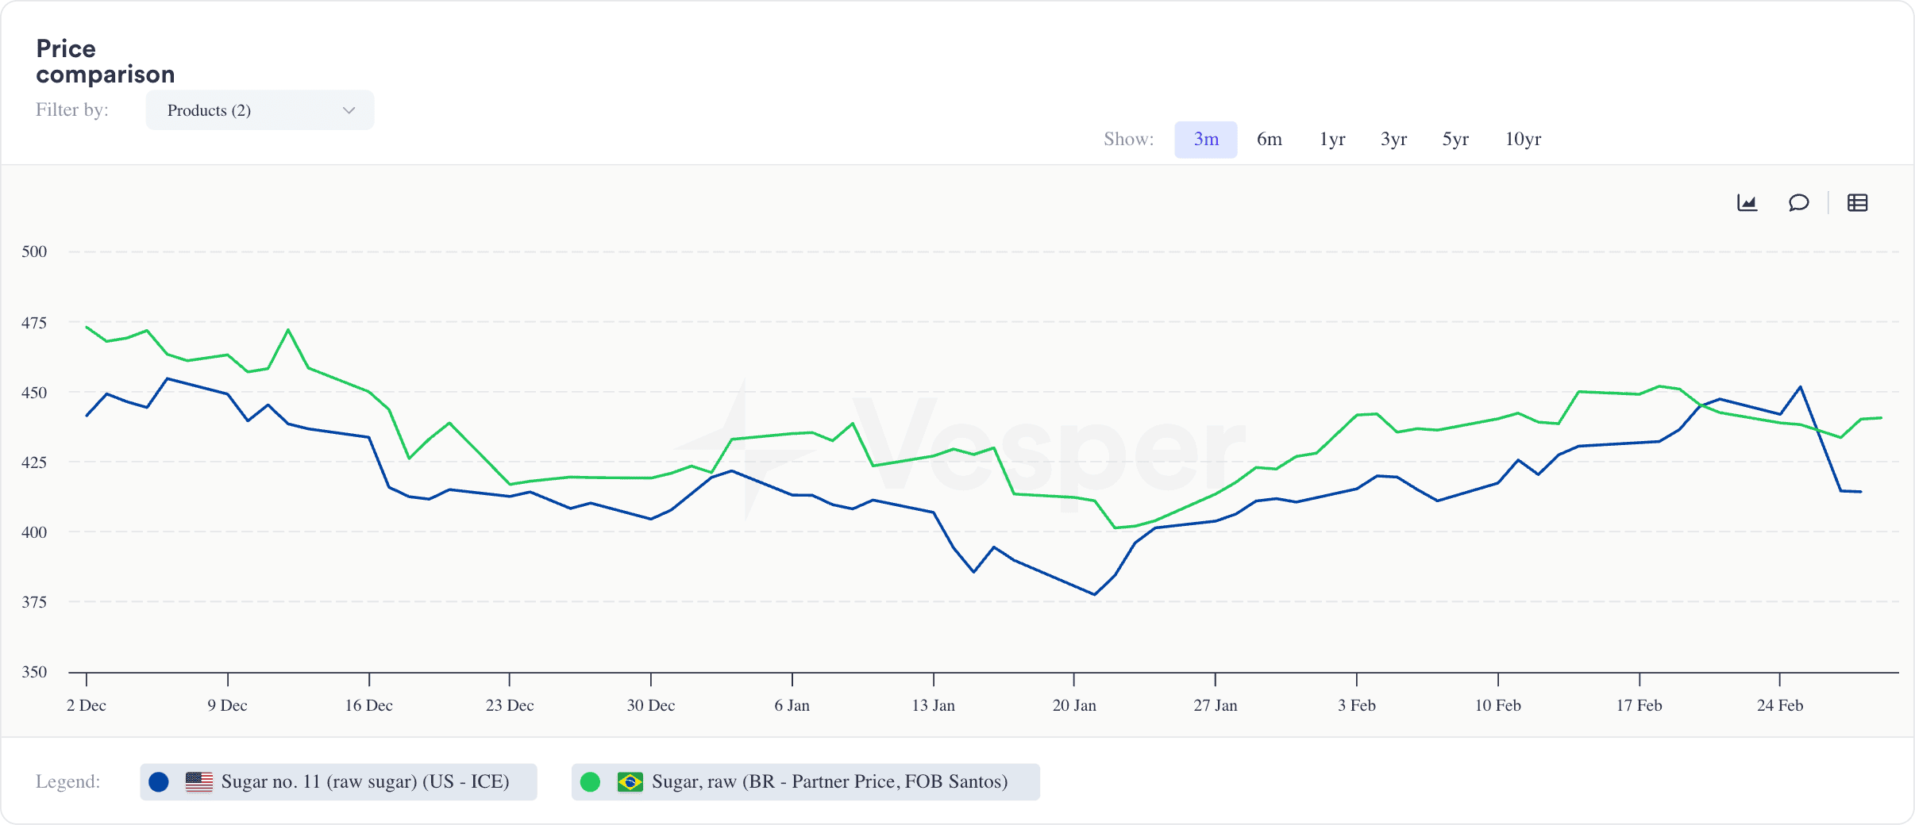This screenshot has width=1915, height=825.
Task: Click the 500 y-axis value
Action: pos(34,251)
